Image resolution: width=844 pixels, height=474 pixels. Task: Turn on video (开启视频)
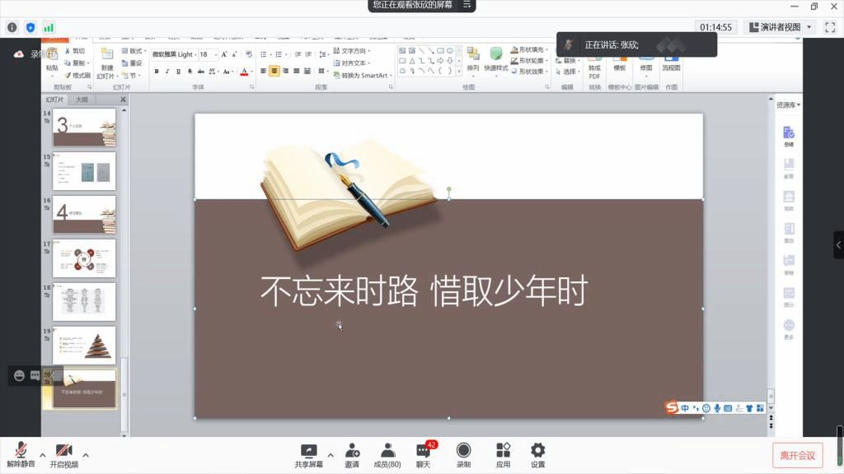pyautogui.click(x=63, y=451)
